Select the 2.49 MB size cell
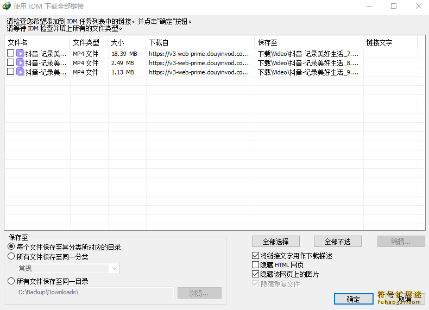The width and height of the screenshot is (429, 310). click(123, 63)
